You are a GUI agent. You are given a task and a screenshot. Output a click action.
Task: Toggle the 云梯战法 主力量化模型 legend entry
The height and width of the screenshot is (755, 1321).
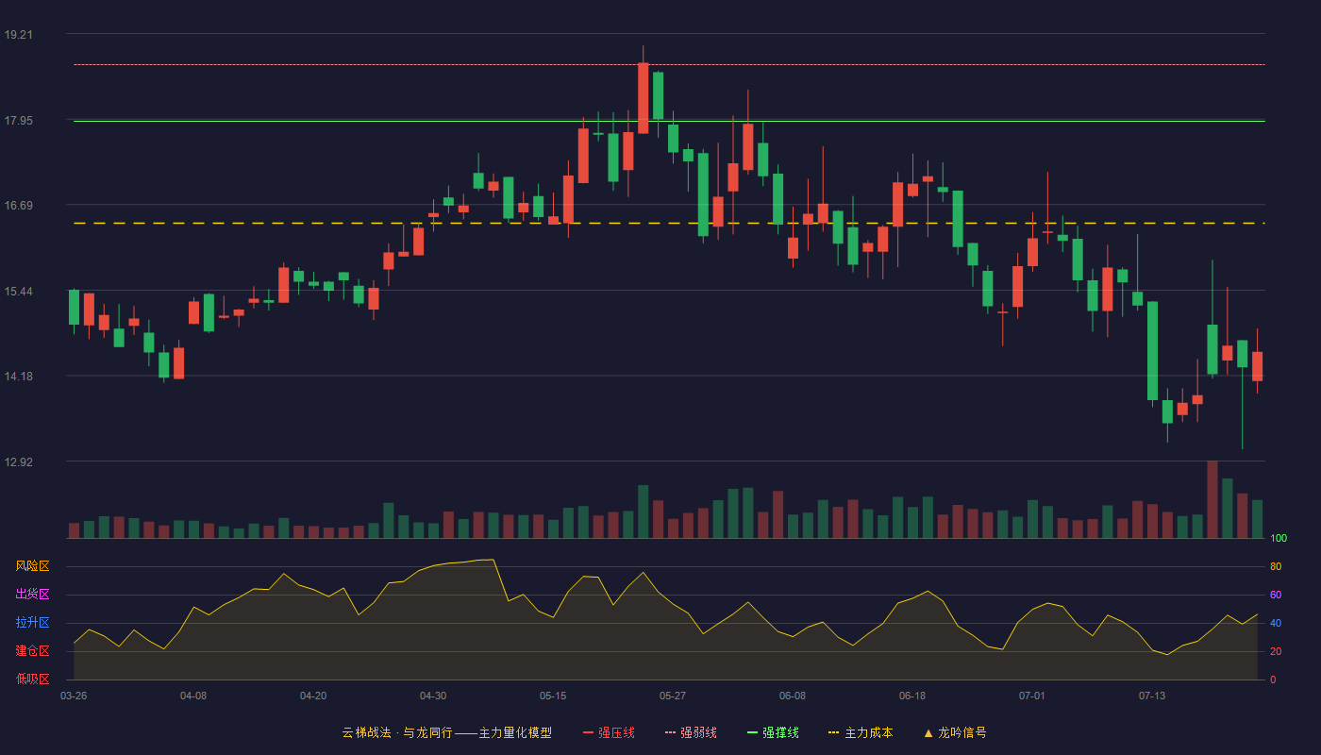(x=446, y=732)
